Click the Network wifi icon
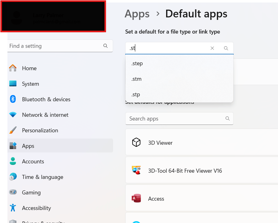This screenshot has width=278, height=223. tap(13, 115)
